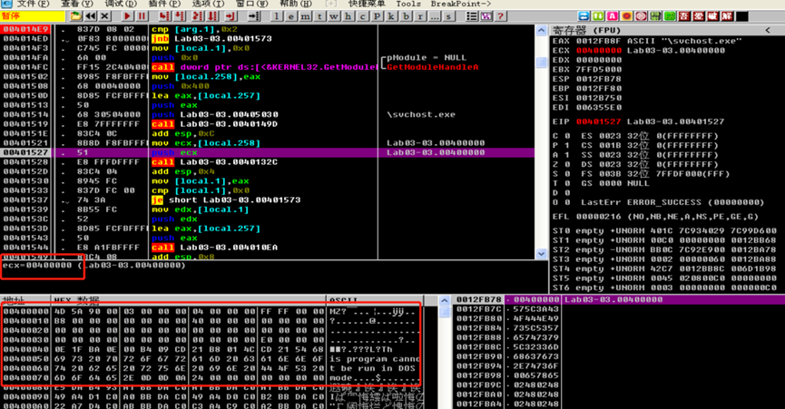Open the Tools menu

[x=408, y=4]
